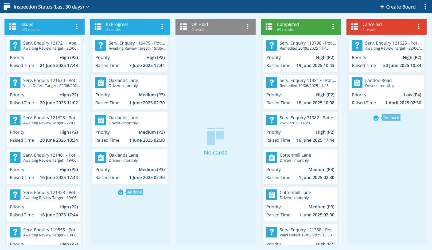Click question icon on Serv. Enquiry 121358

coord(272,232)
